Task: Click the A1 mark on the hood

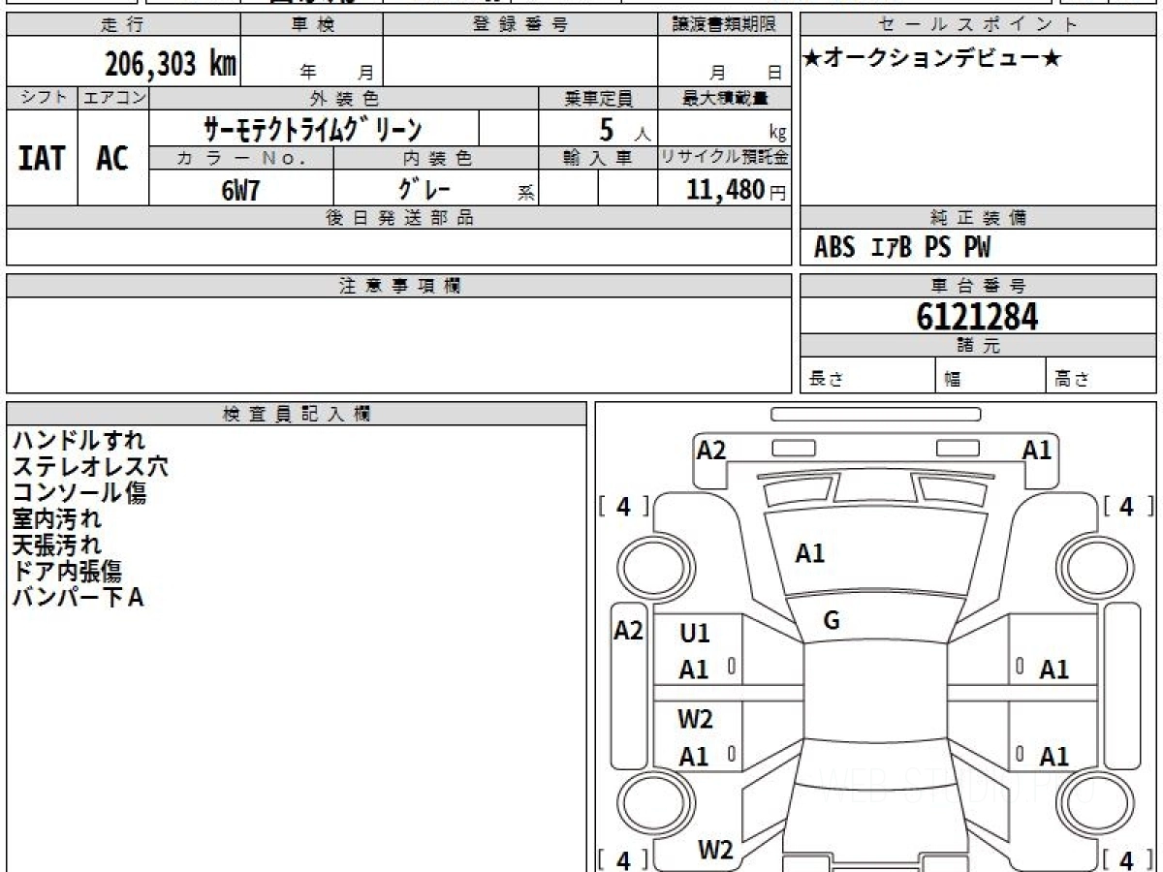Action: point(809,553)
